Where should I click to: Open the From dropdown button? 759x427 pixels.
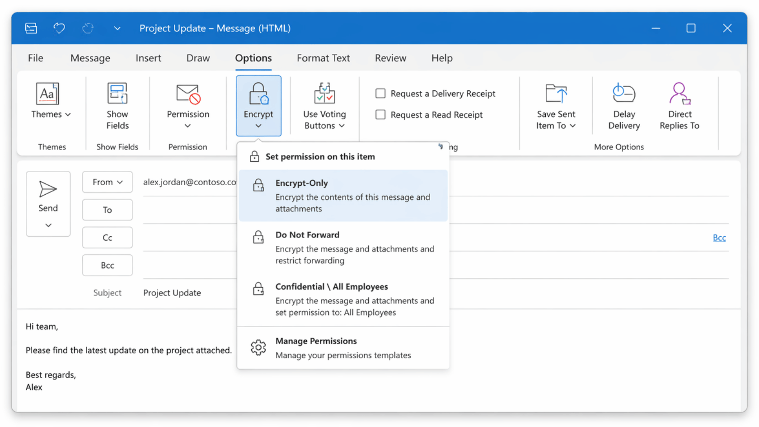(x=108, y=182)
